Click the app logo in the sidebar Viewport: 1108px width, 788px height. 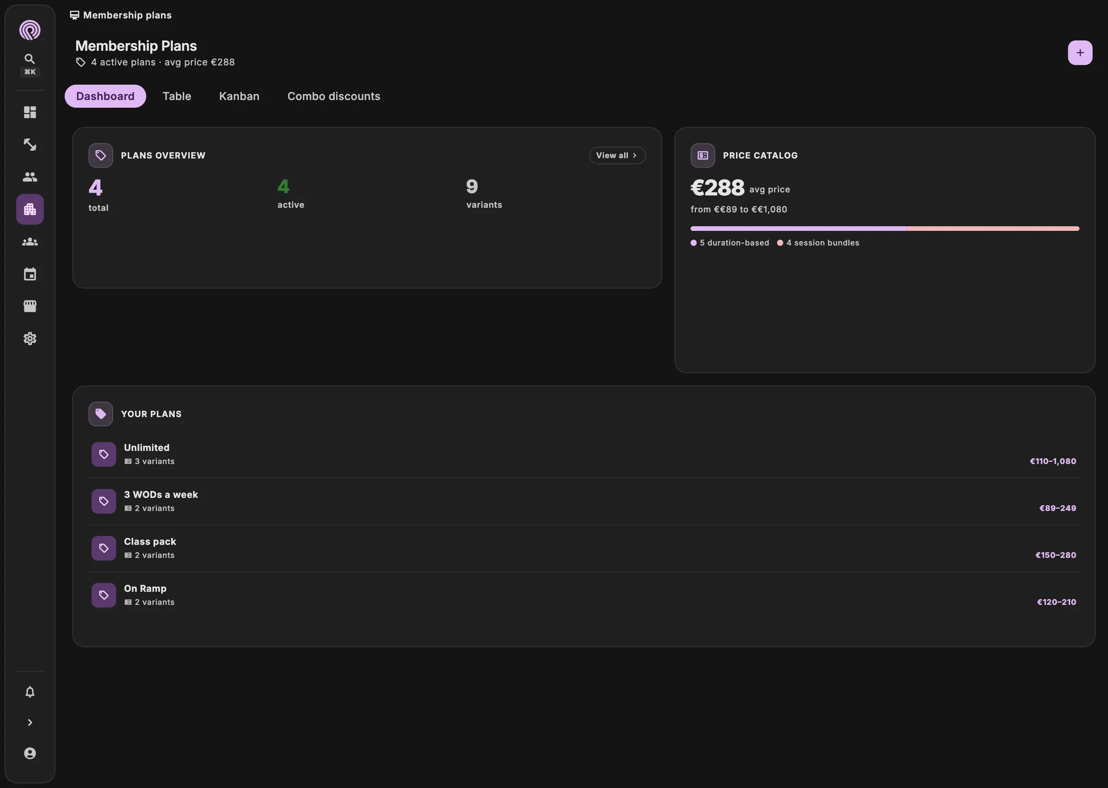tap(30, 30)
